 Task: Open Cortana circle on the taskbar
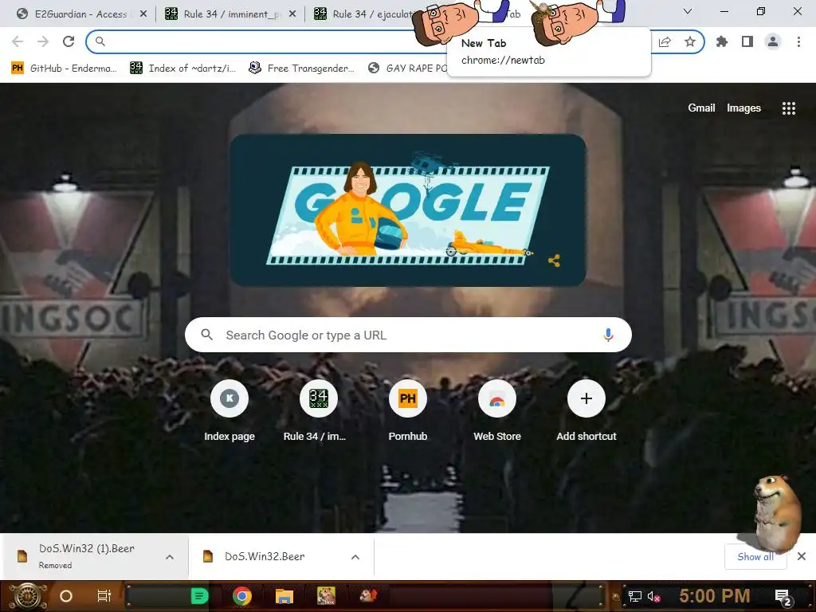tap(66, 596)
